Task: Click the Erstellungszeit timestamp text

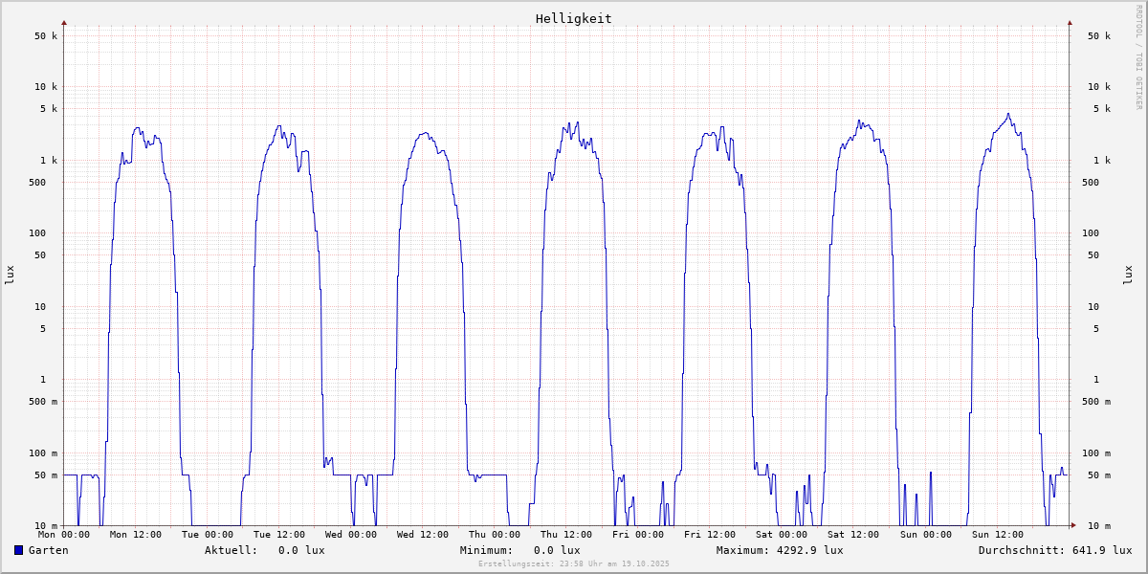Action: (574, 564)
